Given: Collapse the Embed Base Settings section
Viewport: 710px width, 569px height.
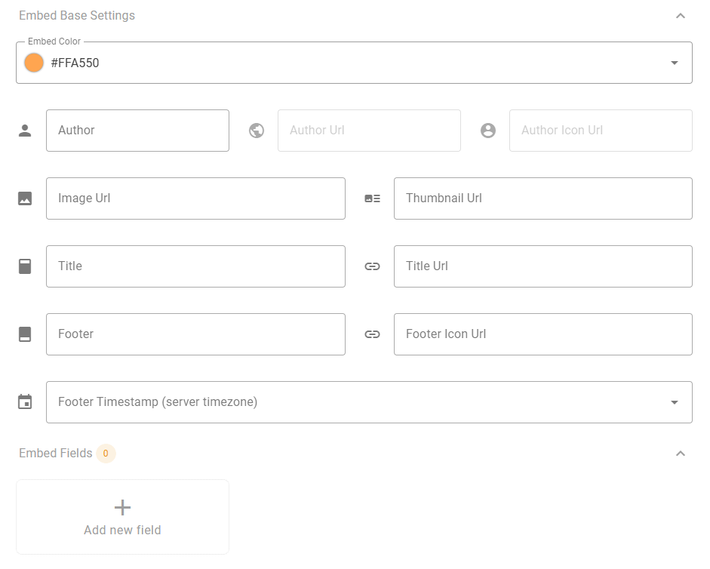Looking at the screenshot, I should pos(680,16).
